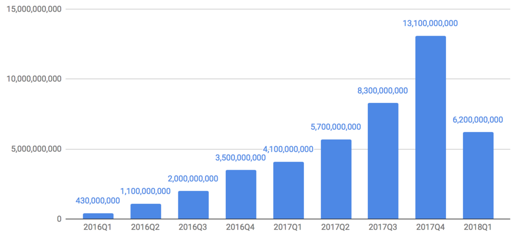Screen dimensions: 516x239
Task: Click the 8,300,000,000 data label
Action: pos(383,90)
